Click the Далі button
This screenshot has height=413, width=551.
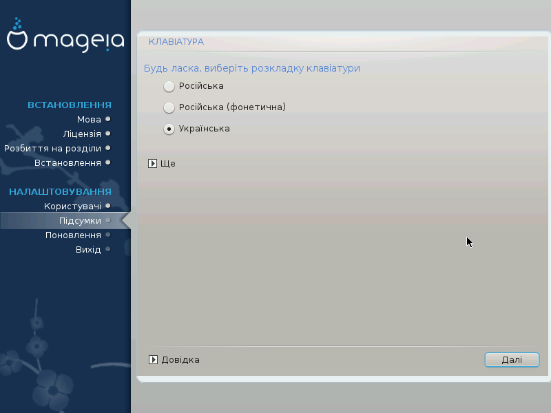tap(512, 359)
